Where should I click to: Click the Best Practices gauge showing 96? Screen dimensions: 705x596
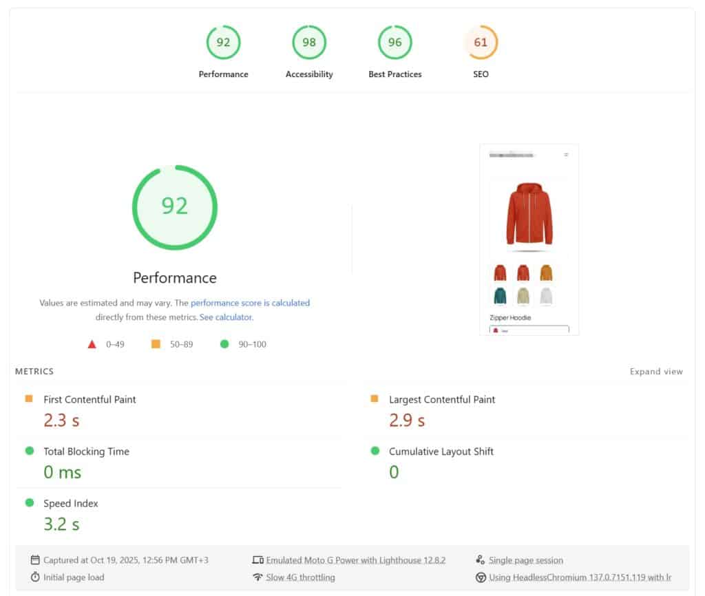[x=394, y=43]
